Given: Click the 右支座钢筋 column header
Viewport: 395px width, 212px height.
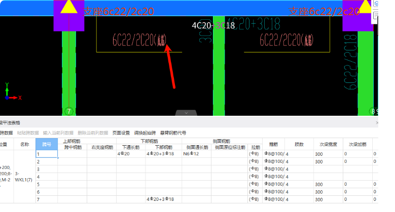Looking at the screenshot, I should 102,147.
